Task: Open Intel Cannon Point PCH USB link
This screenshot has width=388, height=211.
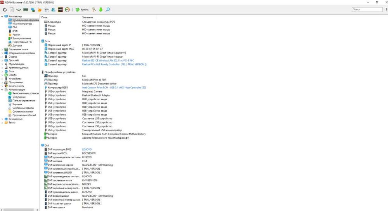Action: 114,87
